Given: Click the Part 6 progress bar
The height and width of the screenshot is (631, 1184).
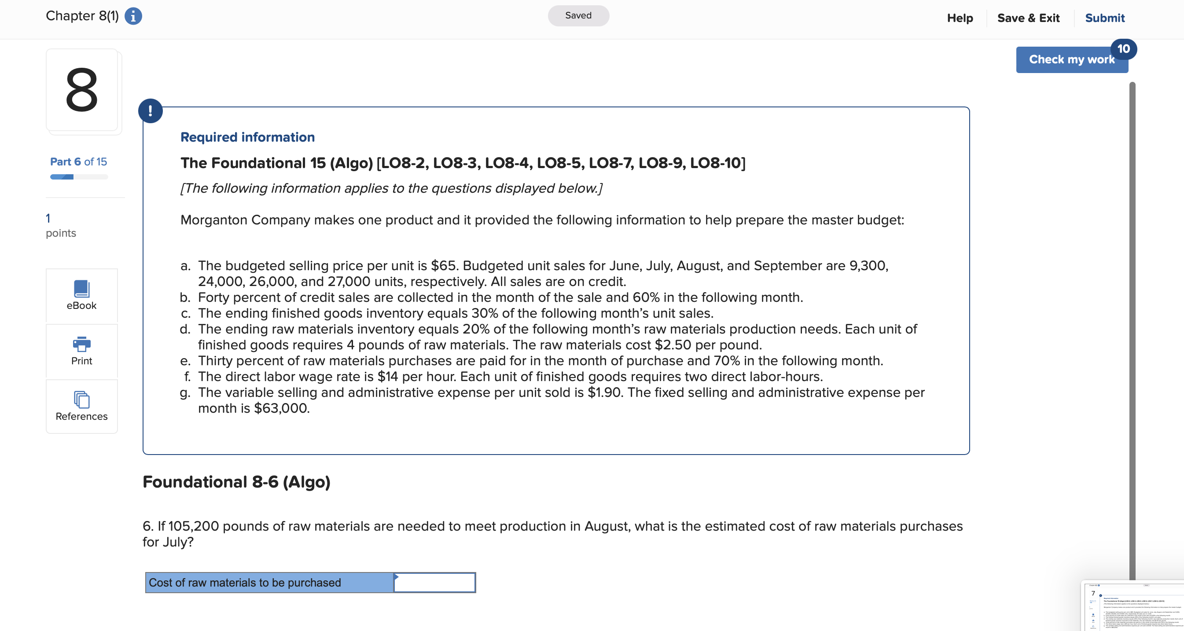Looking at the screenshot, I should [x=78, y=176].
